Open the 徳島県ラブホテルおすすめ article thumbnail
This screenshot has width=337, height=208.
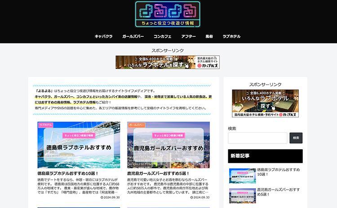coord(79,145)
